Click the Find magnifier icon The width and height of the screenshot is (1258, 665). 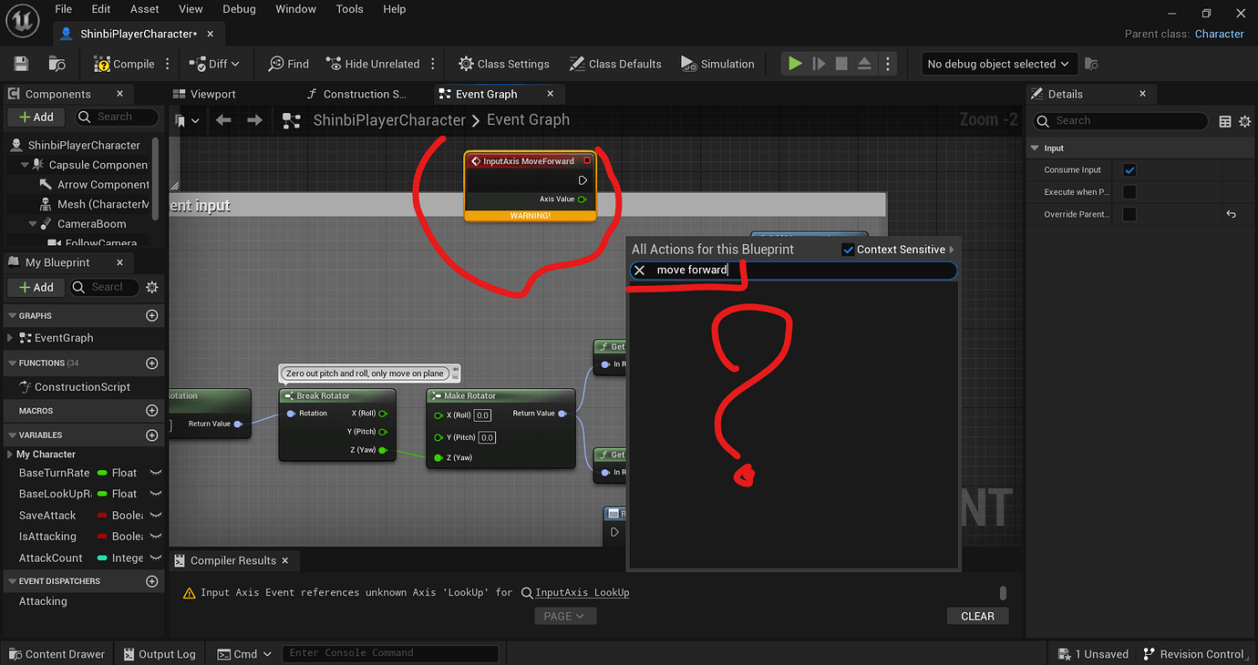click(276, 64)
